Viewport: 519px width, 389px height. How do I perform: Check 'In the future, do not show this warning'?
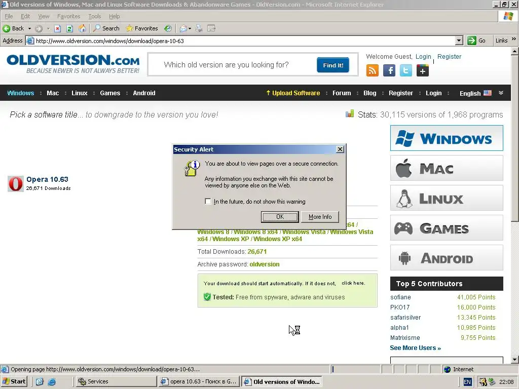208,202
